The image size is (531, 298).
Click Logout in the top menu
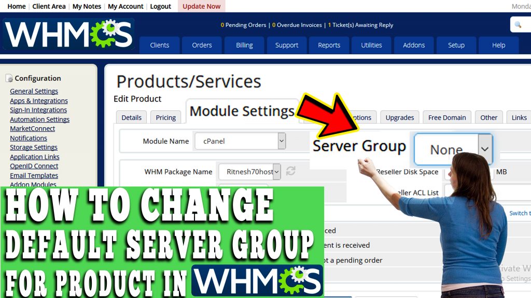click(160, 6)
